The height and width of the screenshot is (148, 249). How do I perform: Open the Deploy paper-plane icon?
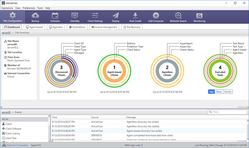click(x=116, y=16)
